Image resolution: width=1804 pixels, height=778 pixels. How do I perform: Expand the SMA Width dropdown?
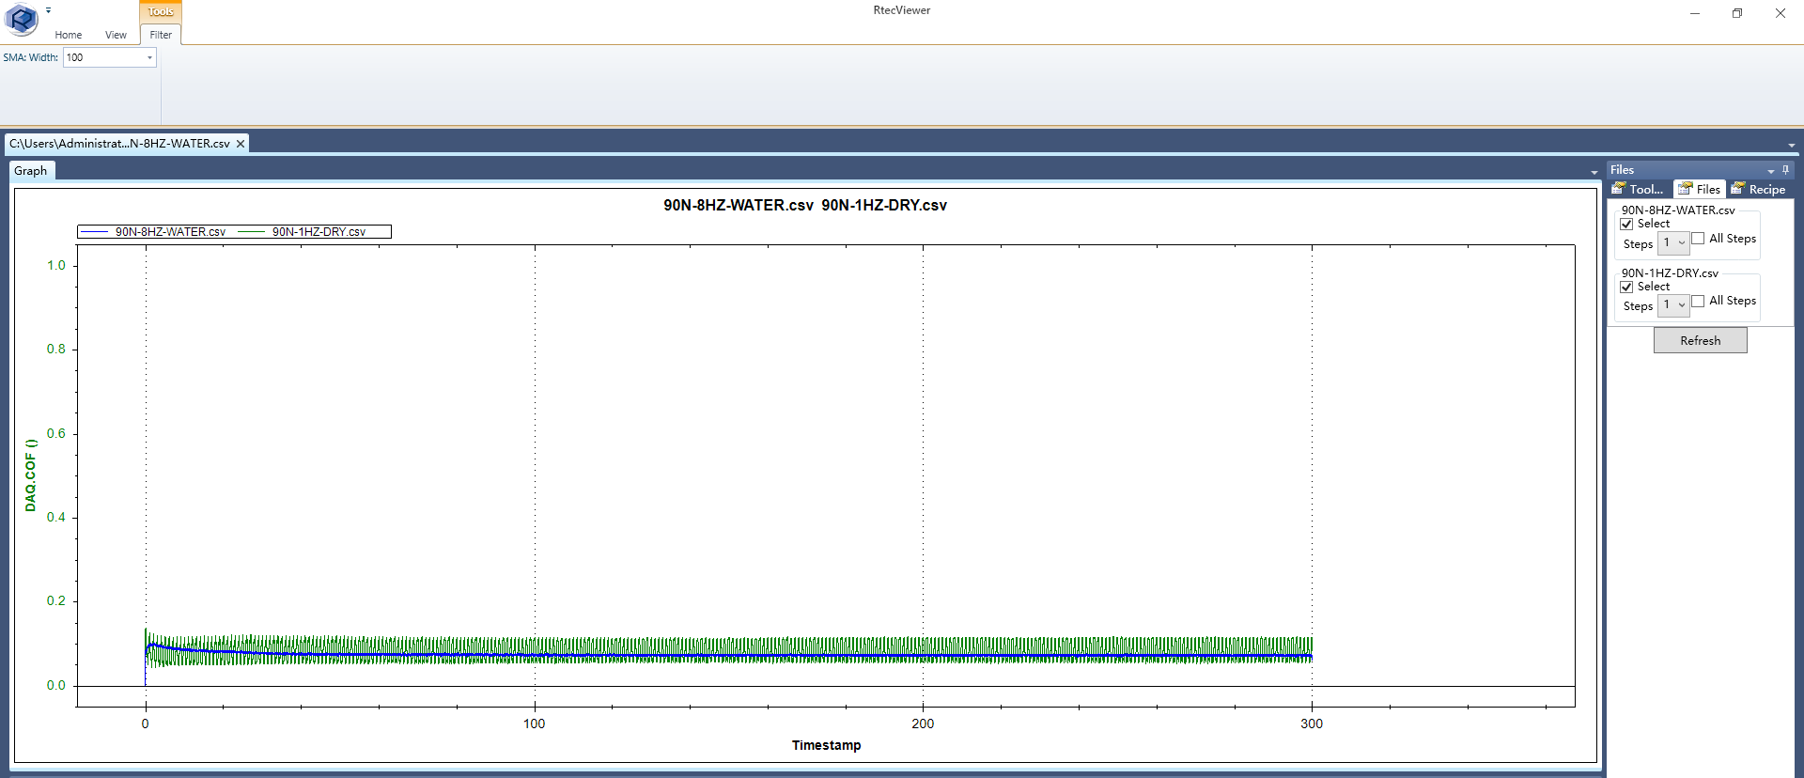[149, 58]
